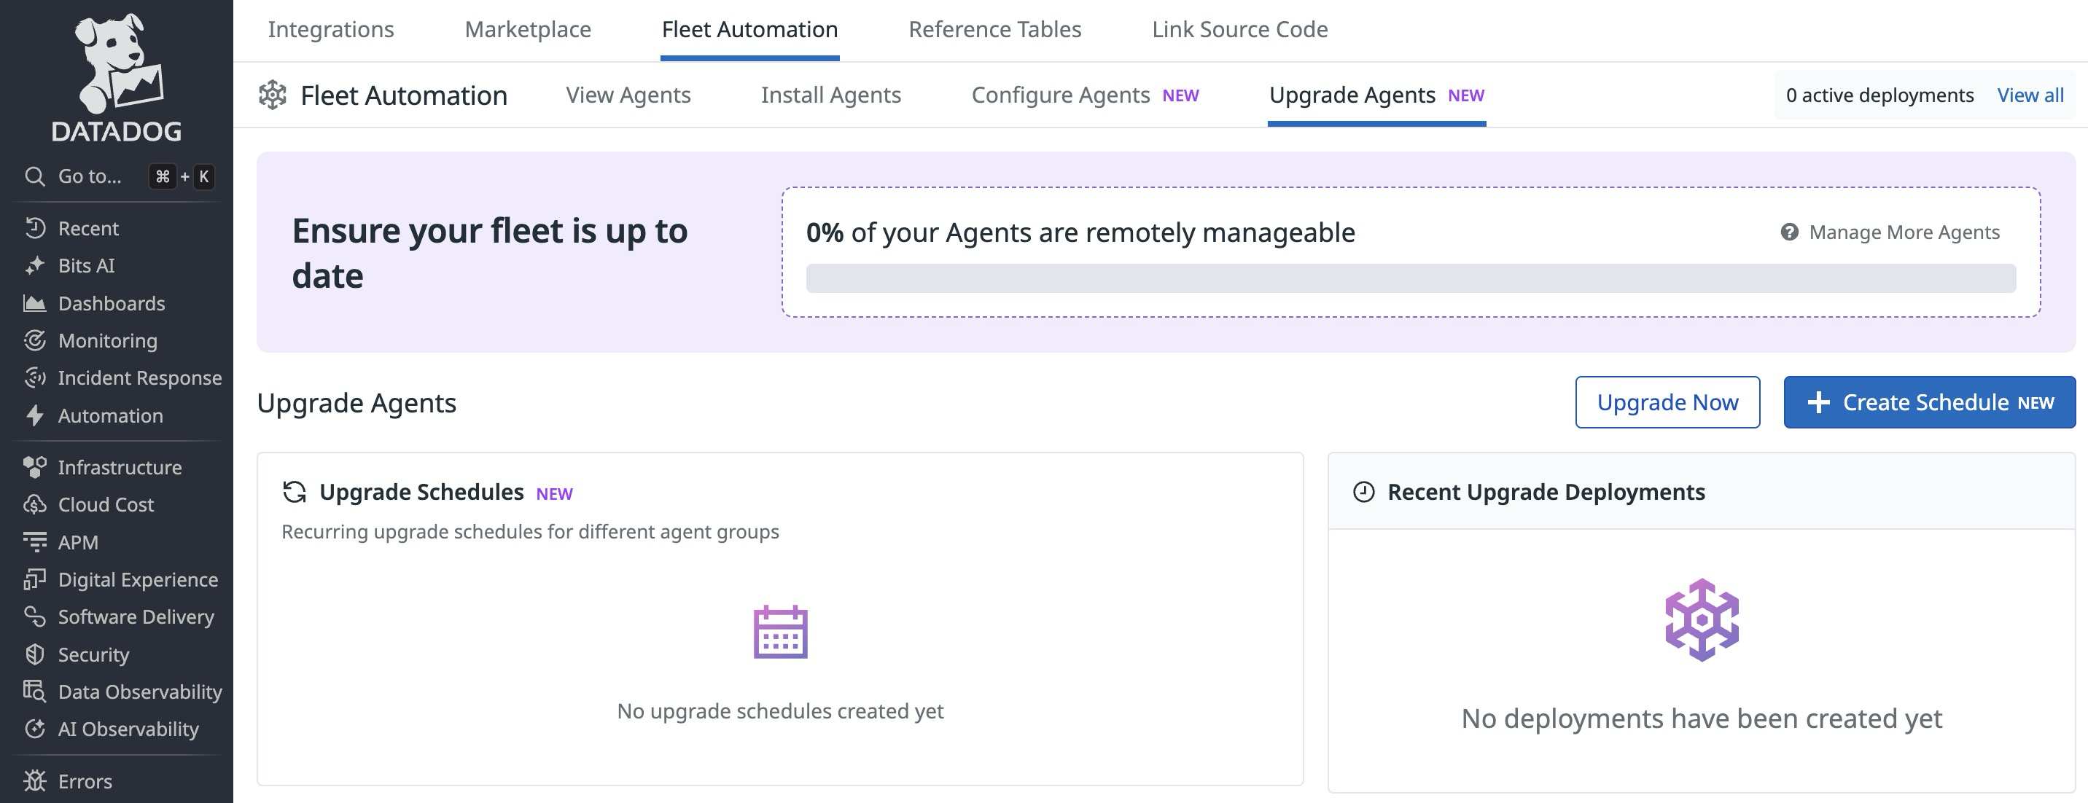Switch to the Reference Tables tab
Screen dimensions: 2088x803
[995, 29]
